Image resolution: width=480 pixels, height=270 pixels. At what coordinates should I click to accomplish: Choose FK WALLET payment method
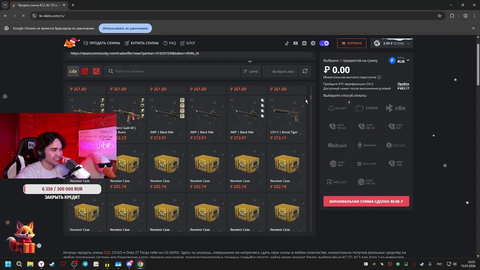tap(337, 182)
